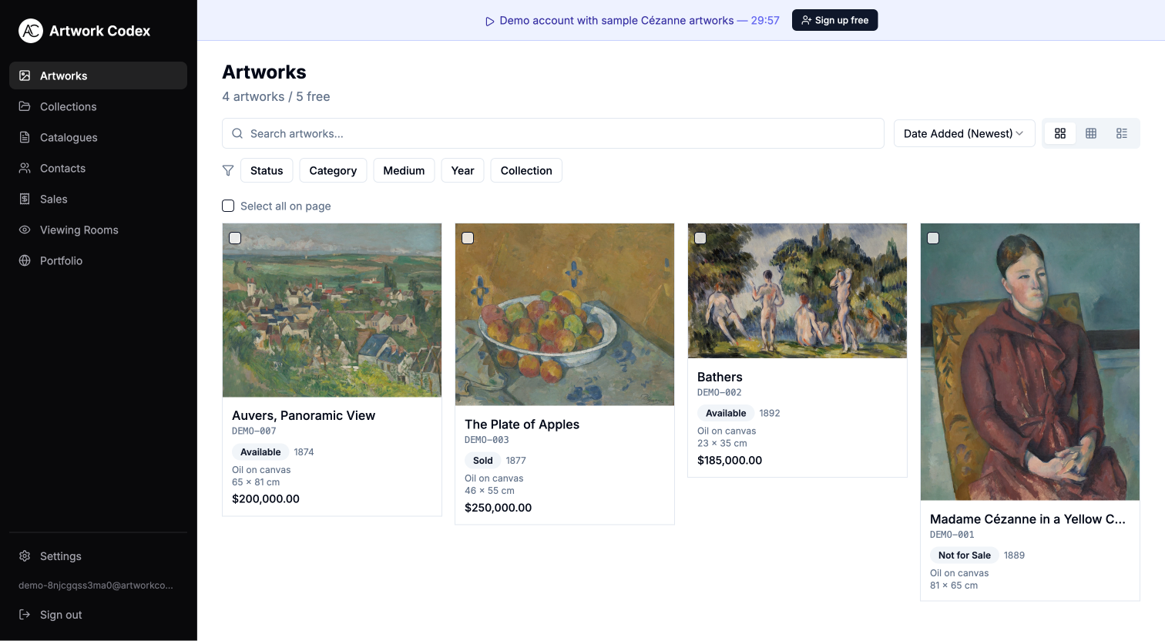Toggle Select all on page

(228, 206)
